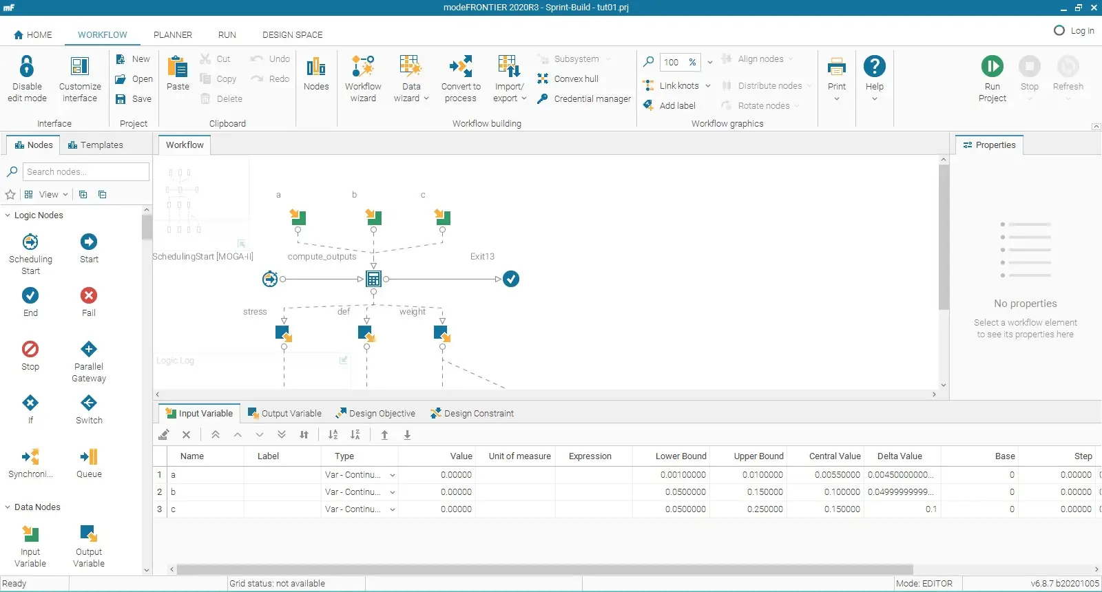Screen dimensions: 1102x592
Task: Click the Disable edit mode lock icon
Action: coord(27,66)
